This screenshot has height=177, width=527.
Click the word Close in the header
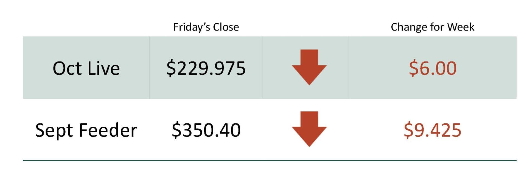[226, 27]
